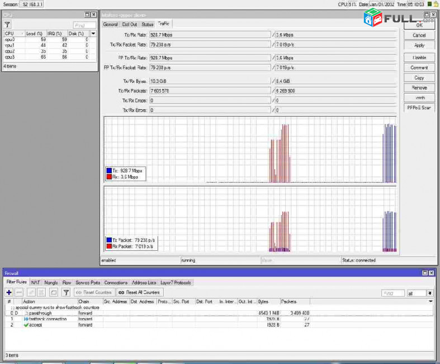The height and width of the screenshot is (364, 440).
Task: Click the Tx Bytes field showing 10.3 GiB
Action: pyautogui.click(x=210, y=81)
